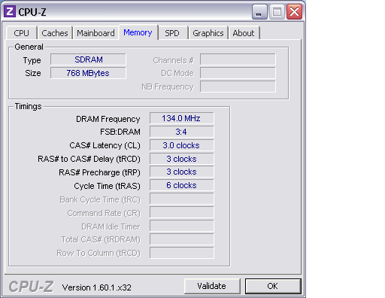Screen dimensions: 385x298
Task: Open the Caches tab
Action: (x=55, y=33)
